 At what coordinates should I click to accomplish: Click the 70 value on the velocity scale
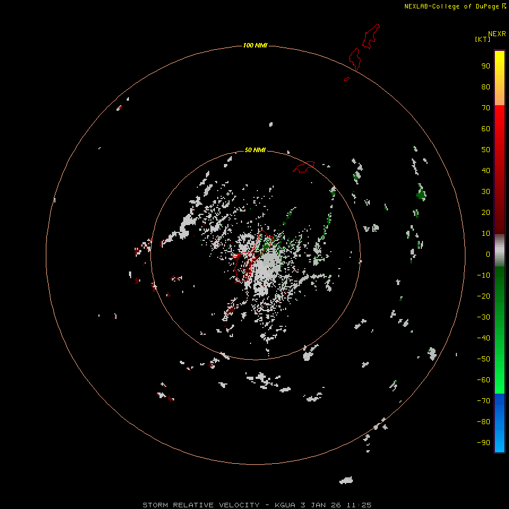coord(486,108)
